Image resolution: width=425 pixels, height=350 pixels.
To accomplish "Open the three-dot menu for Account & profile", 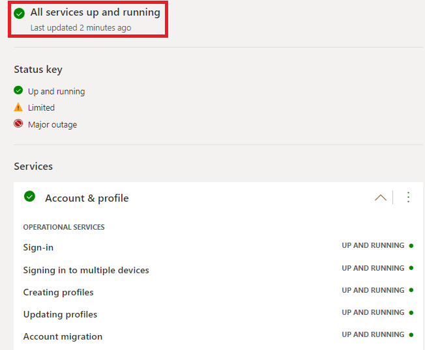I will [409, 197].
